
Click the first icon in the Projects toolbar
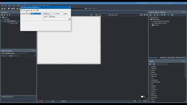[150, 15]
